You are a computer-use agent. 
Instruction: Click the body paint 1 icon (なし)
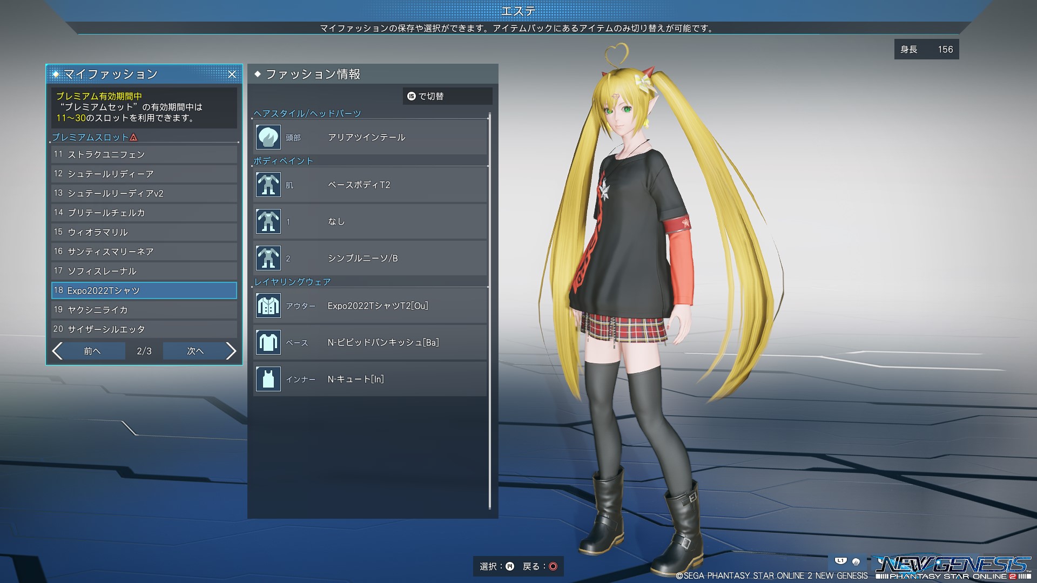click(268, 221)
